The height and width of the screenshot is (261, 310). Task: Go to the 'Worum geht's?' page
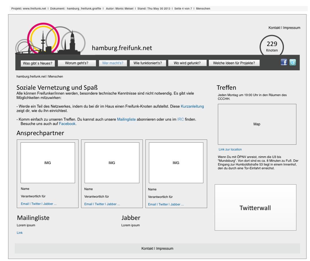pos(77,63)
